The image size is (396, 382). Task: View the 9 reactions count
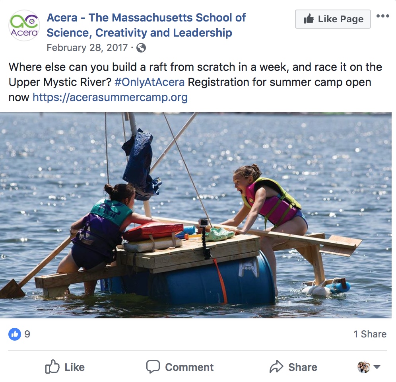(x=27, y=334)
